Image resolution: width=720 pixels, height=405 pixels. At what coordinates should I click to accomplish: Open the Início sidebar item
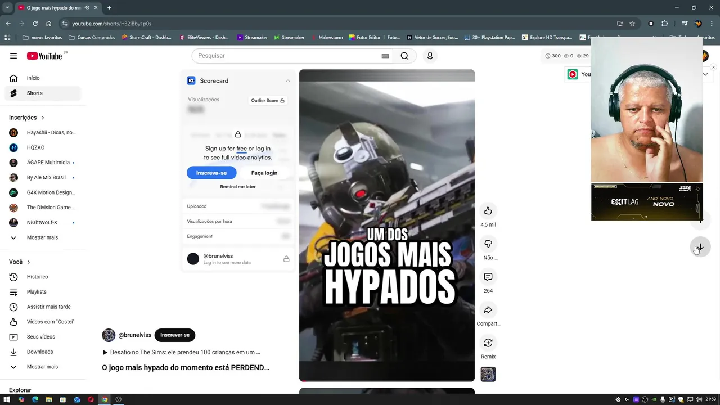tap(43, 78)
